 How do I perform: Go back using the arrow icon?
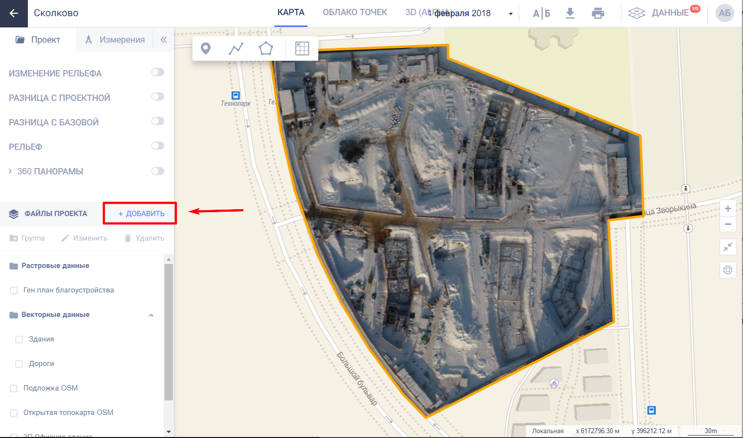pos(14,13)
